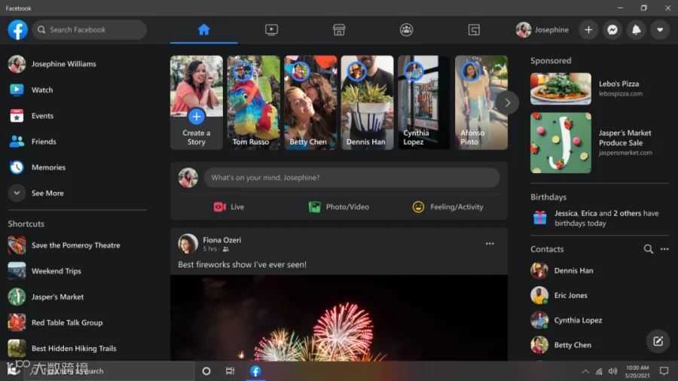Choose Feeling/Activity for a new post

(x=448, y=207)
